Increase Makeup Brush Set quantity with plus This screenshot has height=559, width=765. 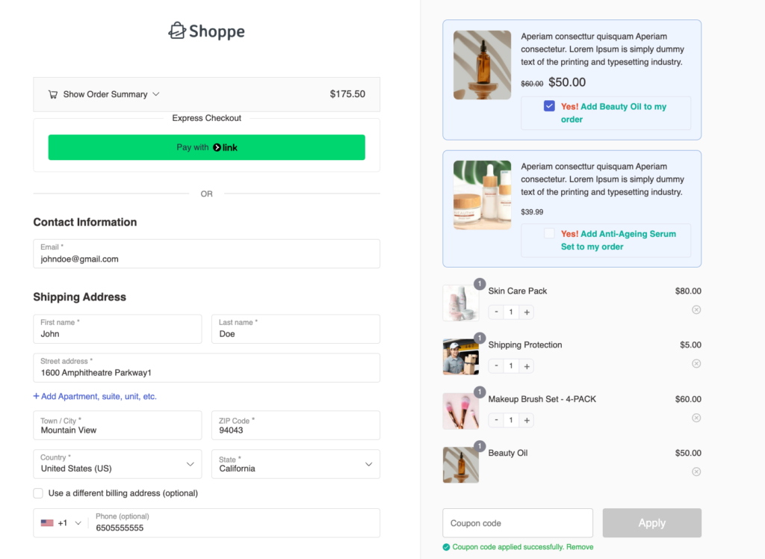pyautogui.click(x=527, y=420)
